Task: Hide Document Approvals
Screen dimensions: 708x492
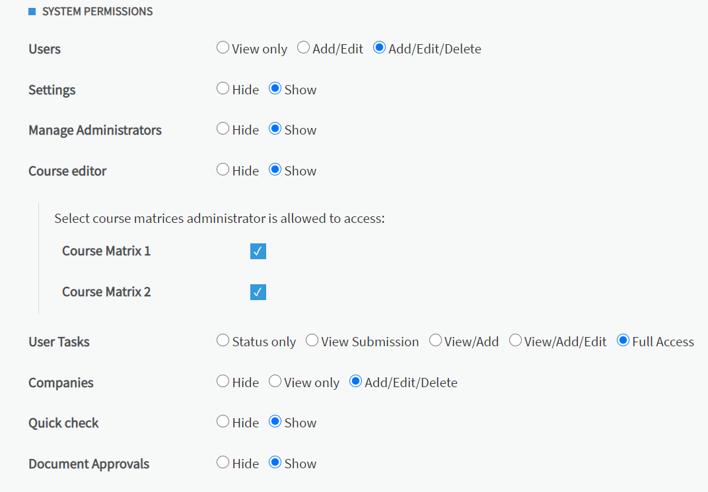Action: (x=223, y=463)
